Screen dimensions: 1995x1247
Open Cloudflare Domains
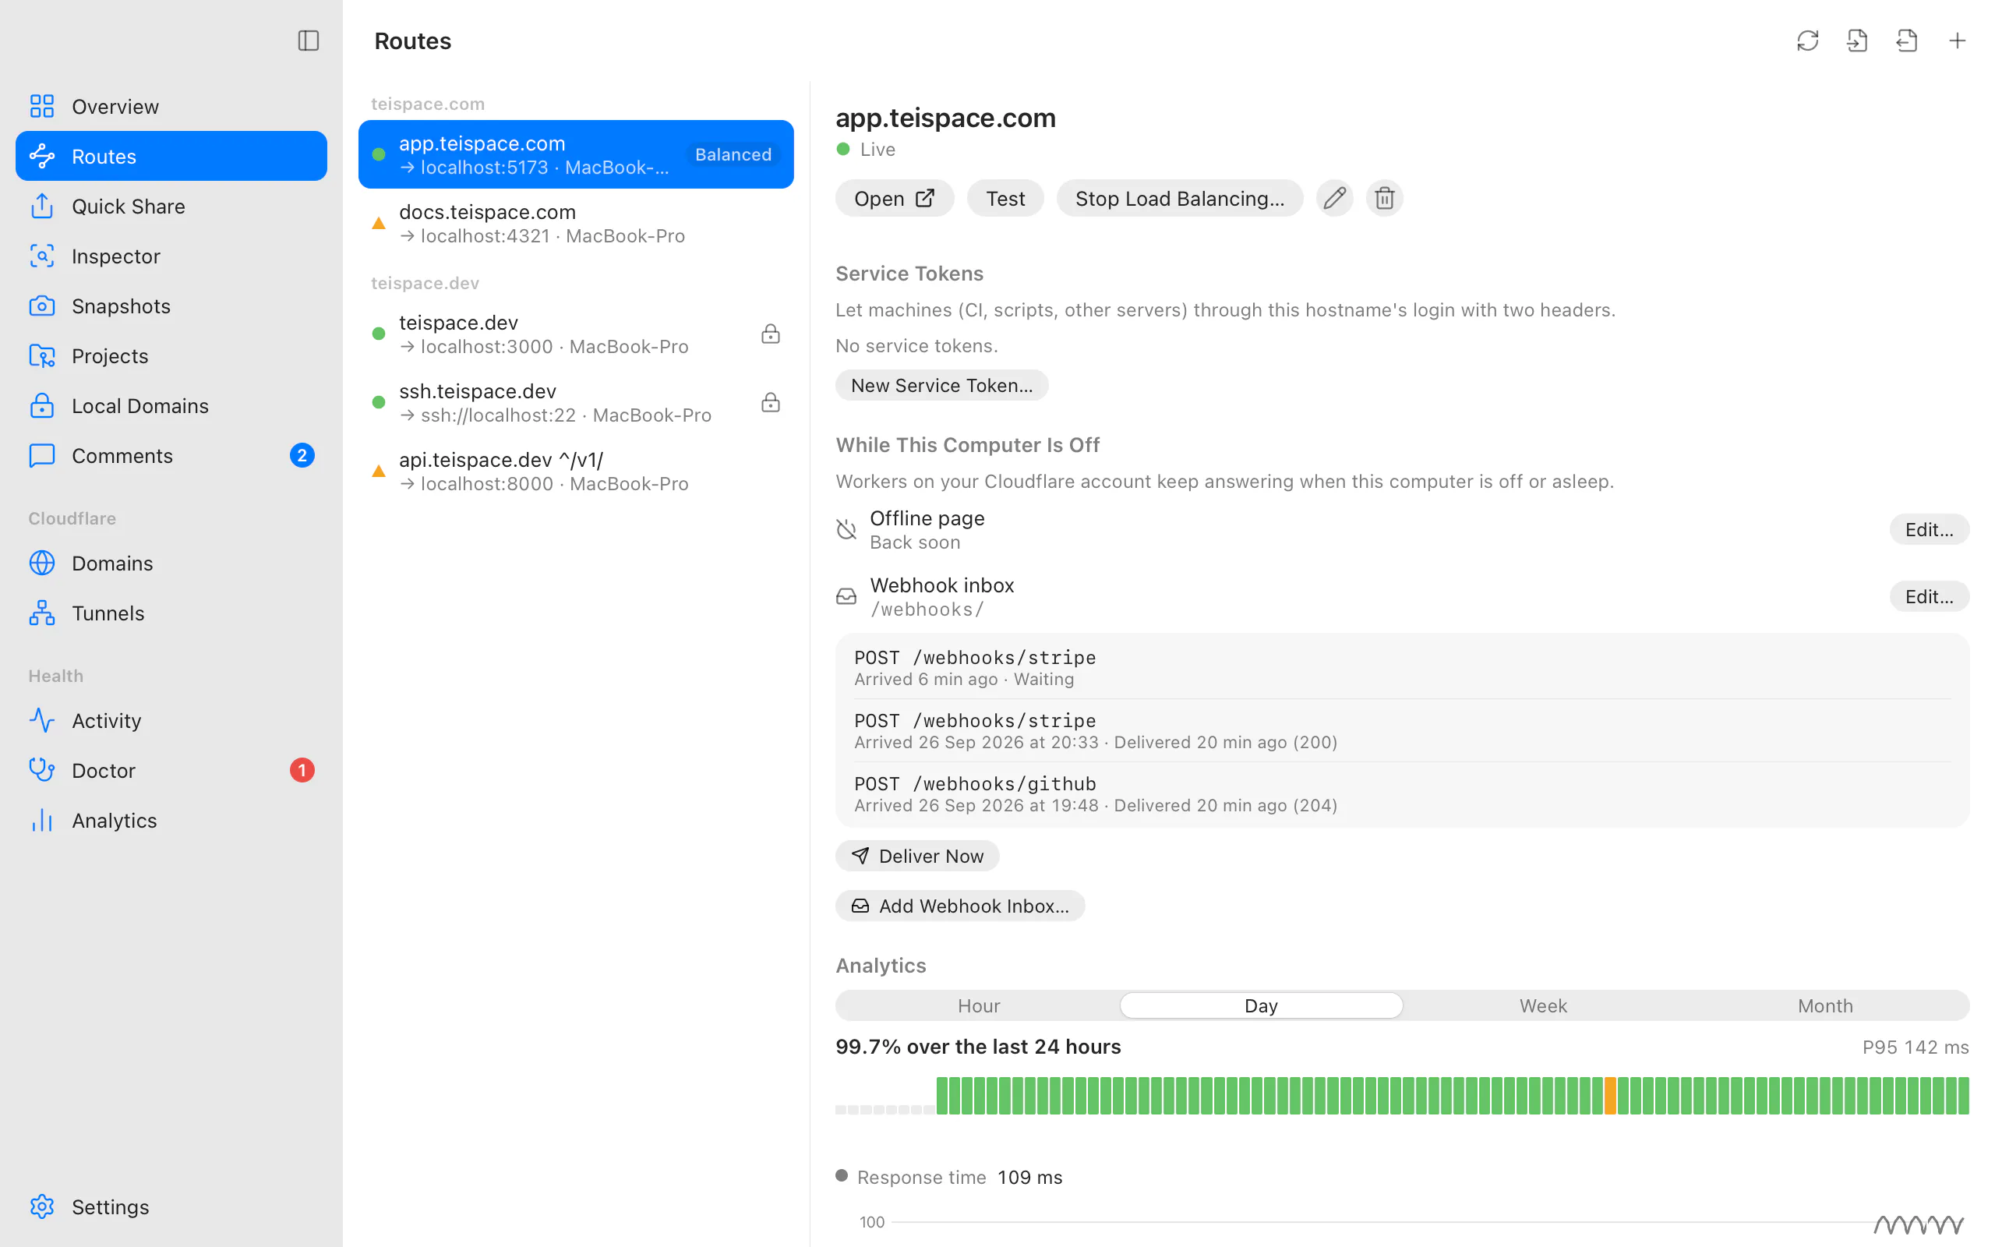click(171, 563)
